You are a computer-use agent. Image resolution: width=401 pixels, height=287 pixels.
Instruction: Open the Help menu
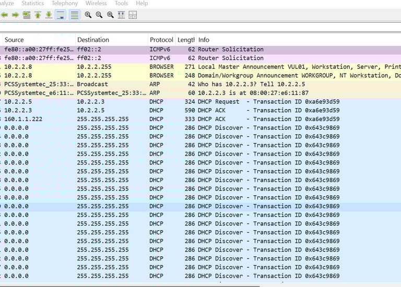point(142,3)
